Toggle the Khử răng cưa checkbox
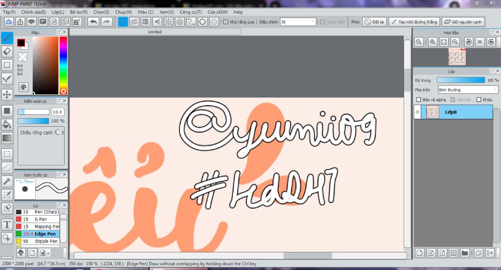 click(x=226, y=22)
